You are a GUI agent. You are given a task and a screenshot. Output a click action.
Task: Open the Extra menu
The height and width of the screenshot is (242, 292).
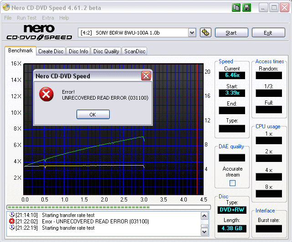[x=48, y=18]
